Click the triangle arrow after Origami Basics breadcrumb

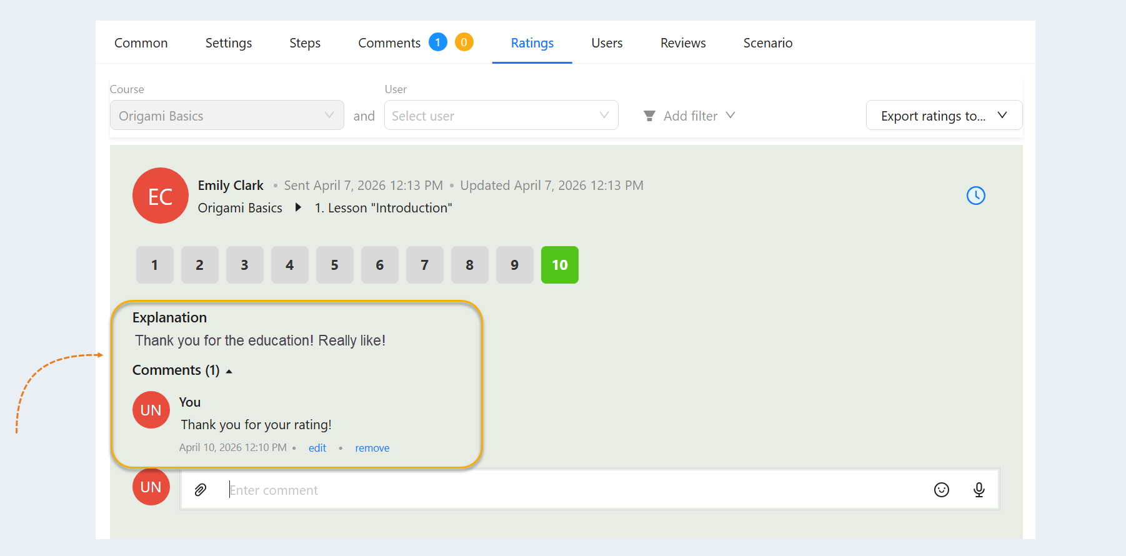pyautogui.click(x=298, y=207)
